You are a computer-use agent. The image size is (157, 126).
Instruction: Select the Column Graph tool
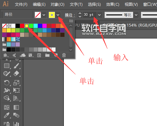(16, 124)
